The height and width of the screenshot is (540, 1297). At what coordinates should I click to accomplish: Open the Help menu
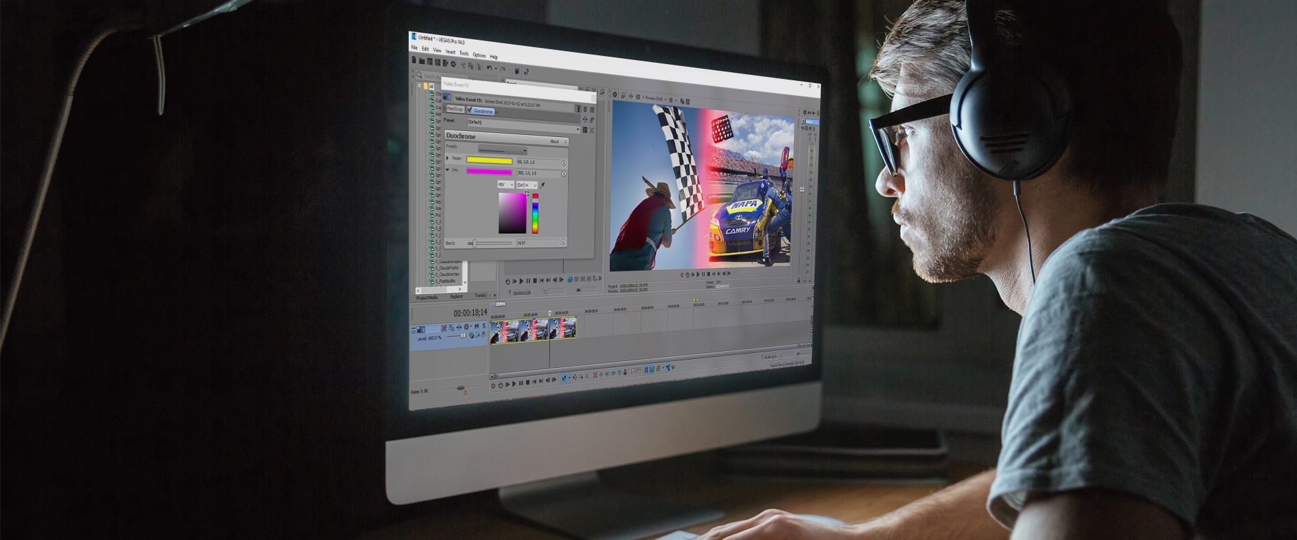[x=494, y=57]
